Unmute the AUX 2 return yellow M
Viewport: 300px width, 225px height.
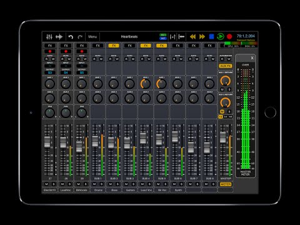coord(222,111)
